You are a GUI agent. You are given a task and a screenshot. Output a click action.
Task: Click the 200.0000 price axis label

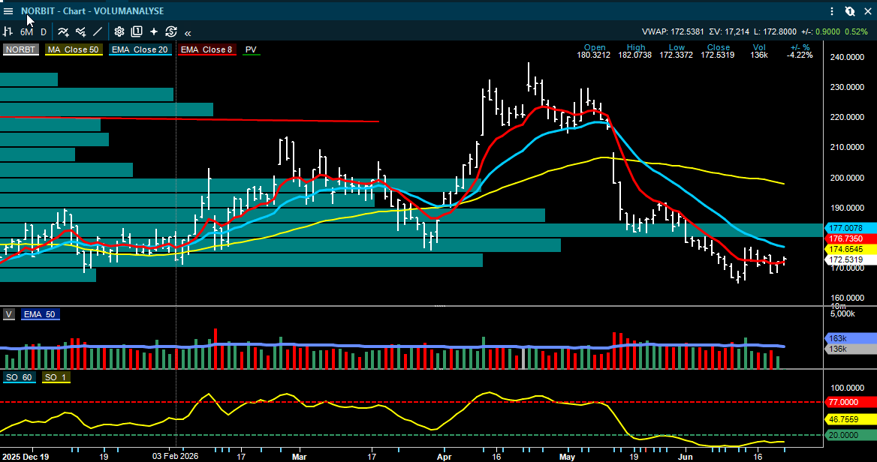pos(848,178)
